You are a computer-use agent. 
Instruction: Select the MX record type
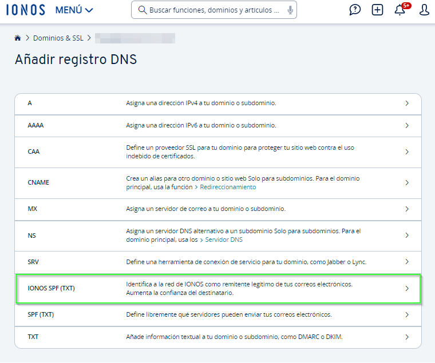coord(218,209)
